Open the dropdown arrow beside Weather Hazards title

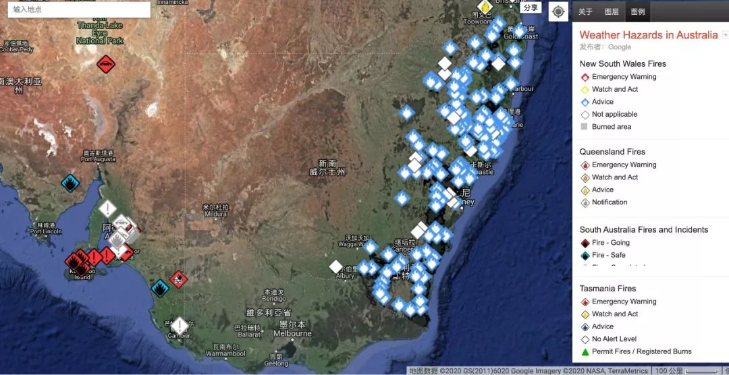click(x=725, y=35)
